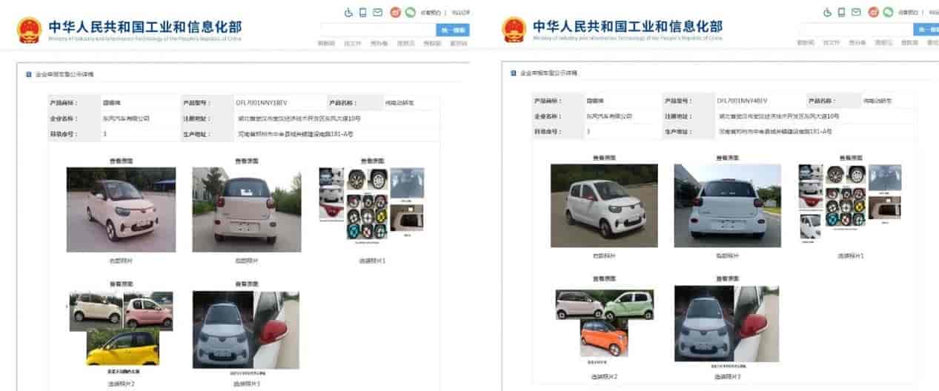Click the mobile phone icon in left page header

click(363, 13)
